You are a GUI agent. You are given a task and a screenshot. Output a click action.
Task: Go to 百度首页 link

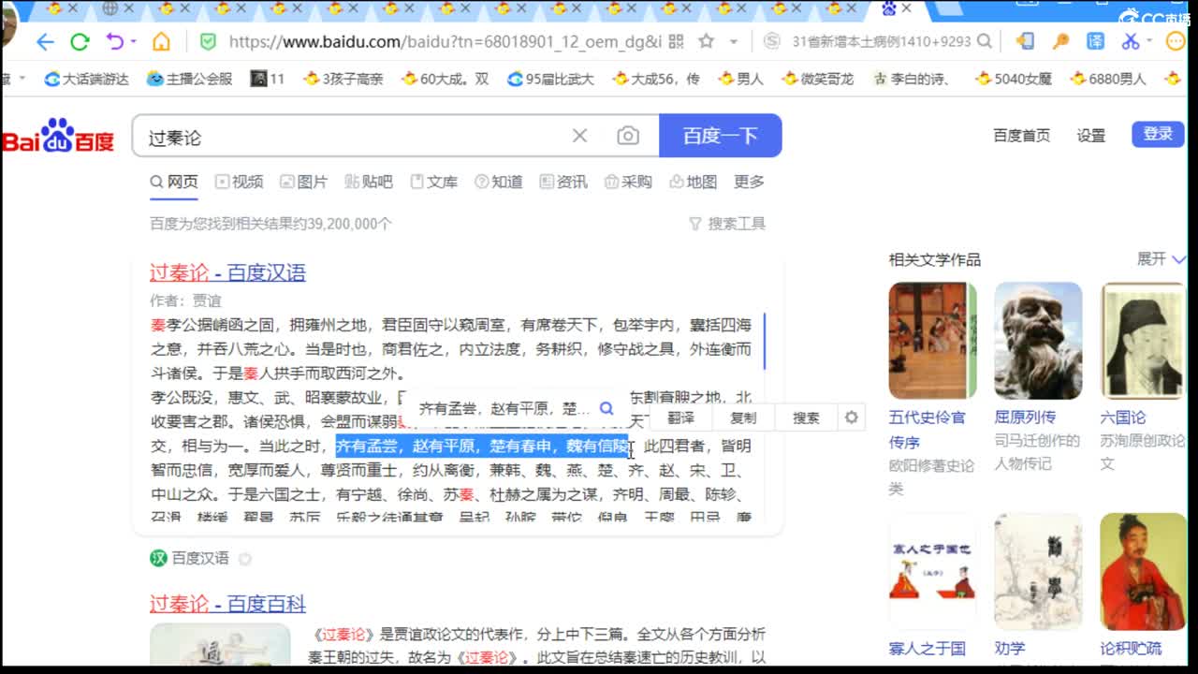click(x=1021, y=136)
